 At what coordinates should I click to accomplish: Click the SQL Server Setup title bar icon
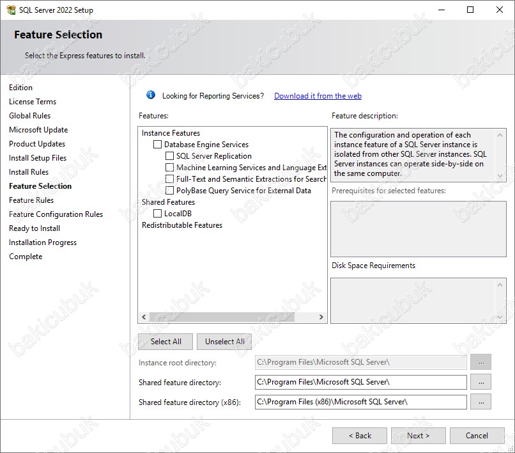11,10
